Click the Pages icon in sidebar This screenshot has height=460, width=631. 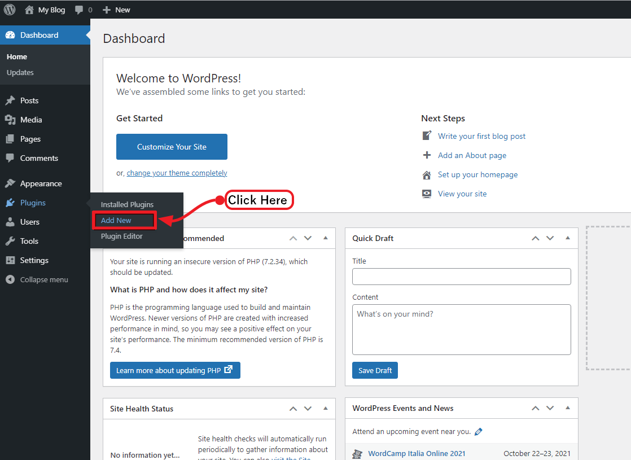[11, 139]
